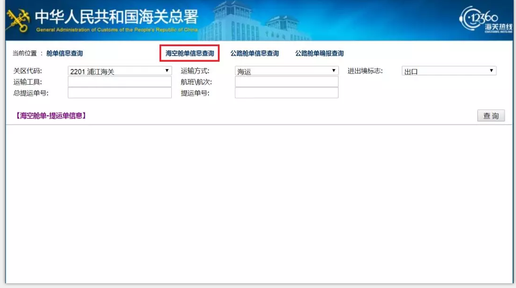The width and height of the screenshot is (516, 288).
Task: Click the customs emblem logo
Action: [18, 21]
